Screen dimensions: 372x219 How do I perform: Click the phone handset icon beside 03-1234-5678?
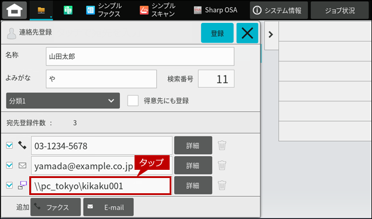(x=22, y=145)
